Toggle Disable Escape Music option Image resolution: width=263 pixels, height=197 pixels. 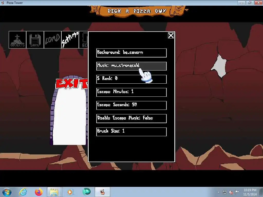pyautogui.click(x=131, y=119)
